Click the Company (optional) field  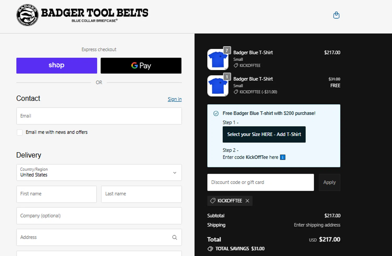click(99, 216)
